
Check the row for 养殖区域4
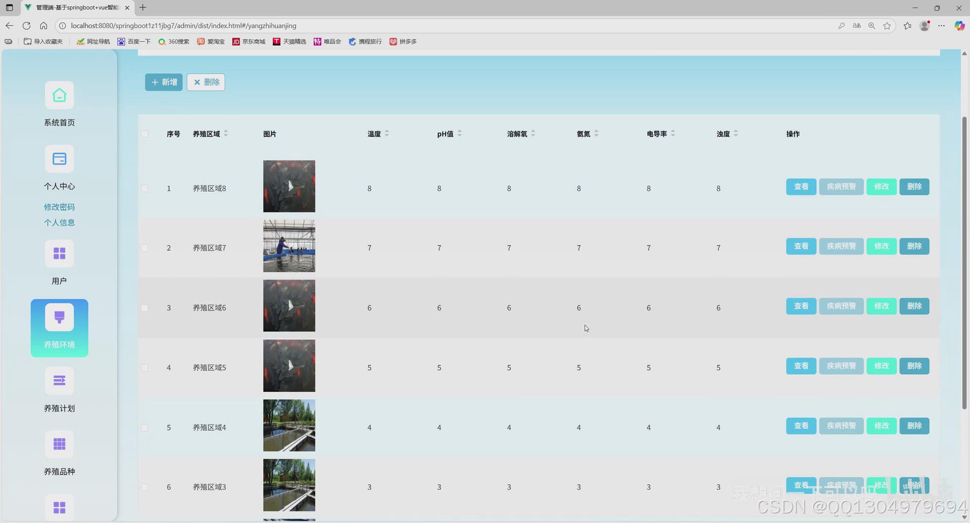[144, 428]
